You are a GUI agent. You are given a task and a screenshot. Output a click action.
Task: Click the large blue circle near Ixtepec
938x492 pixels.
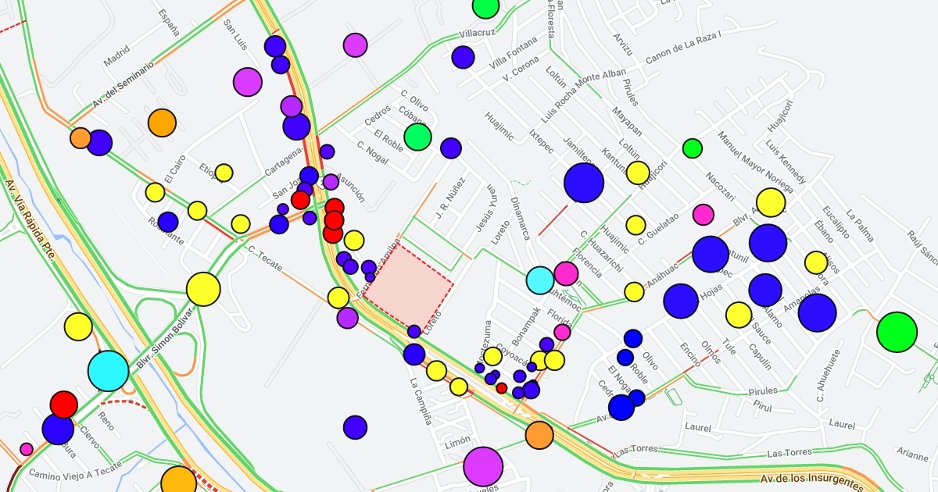click(x=584, y=183)
